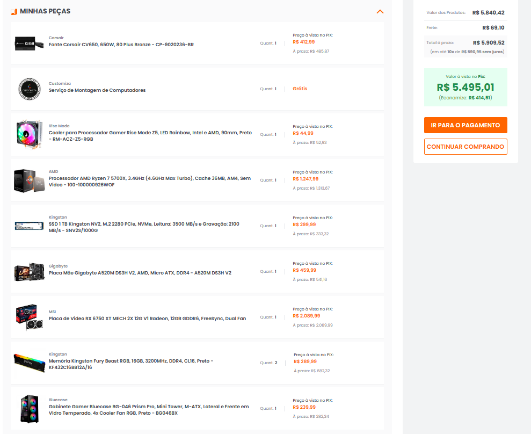Screen dimensions: 531x434
Task: Click the 10x sem juros installment text
Action: 467,52
